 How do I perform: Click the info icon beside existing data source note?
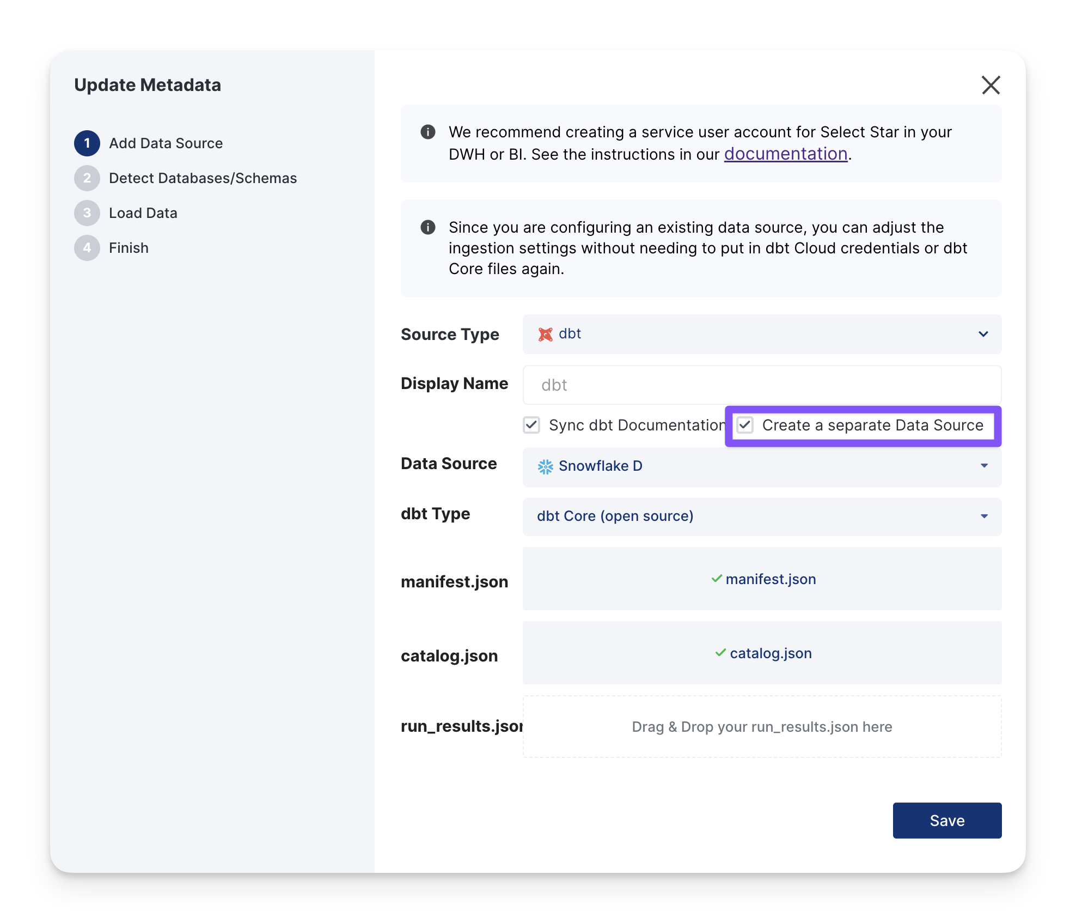(428, 227)
